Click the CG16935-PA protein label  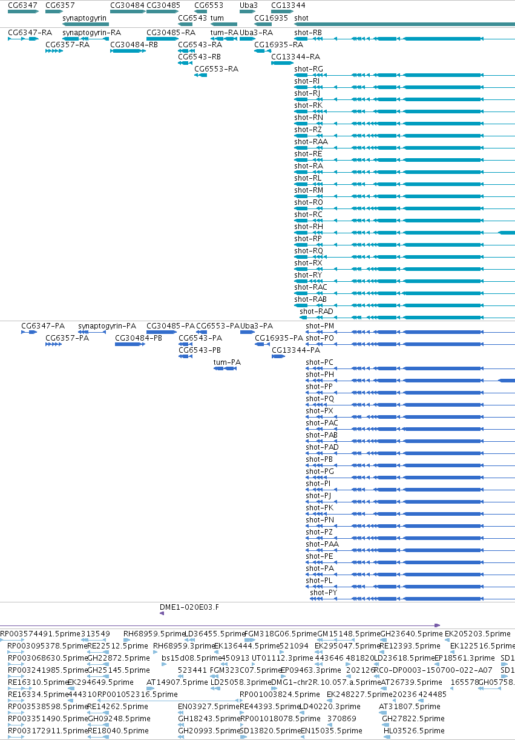pos(278,338)
